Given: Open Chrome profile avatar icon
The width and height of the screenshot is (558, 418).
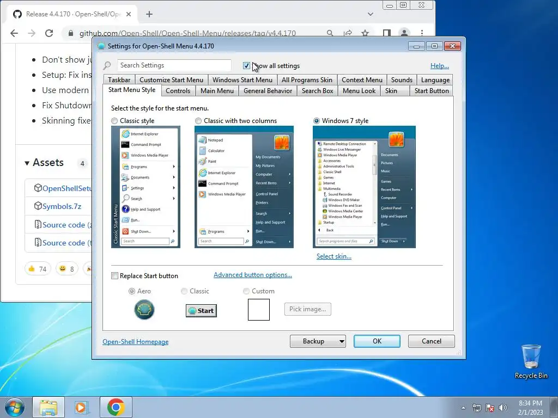Looking at the screenshot, I should [404, 33].
